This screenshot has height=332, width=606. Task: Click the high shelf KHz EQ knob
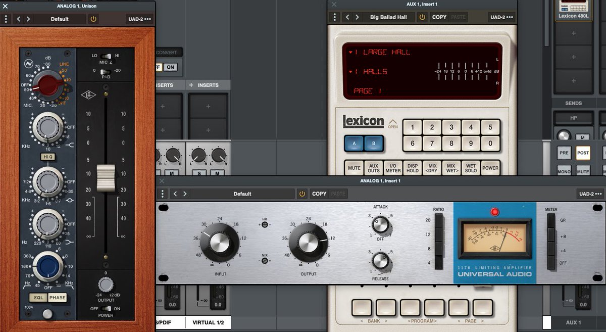pyautogui.click(x=47, y=126)
